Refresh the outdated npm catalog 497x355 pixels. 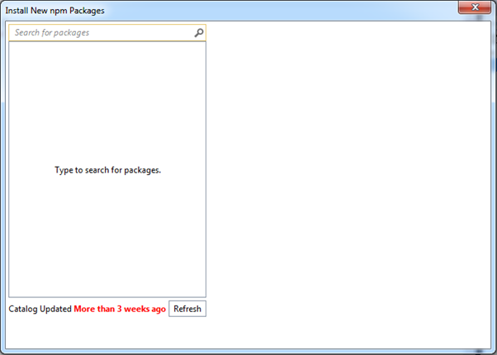point(187,309)
